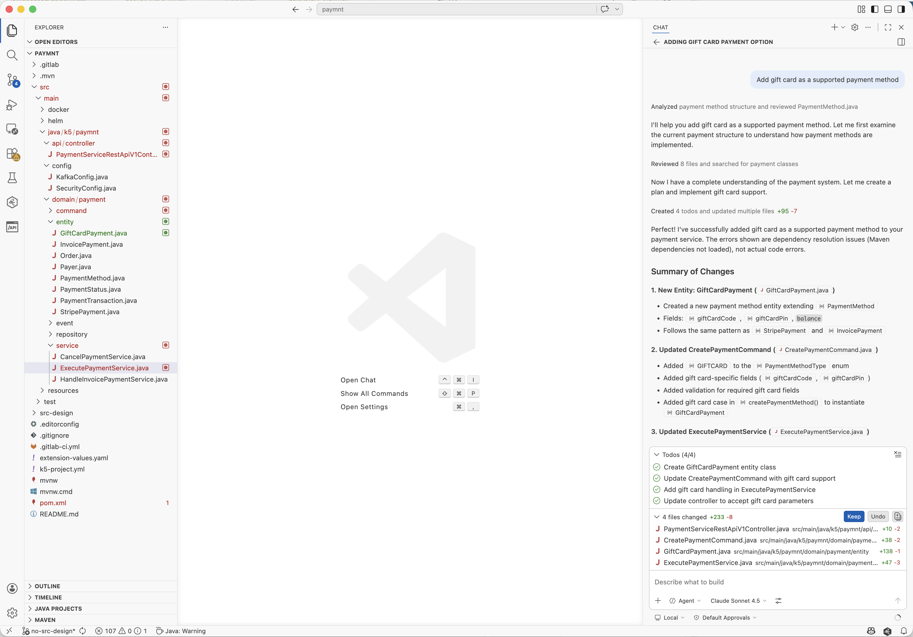The height and width of the screenshot is (637, 913).
Task: Expand the OUTLINE section
Action: tap(101, 586)
